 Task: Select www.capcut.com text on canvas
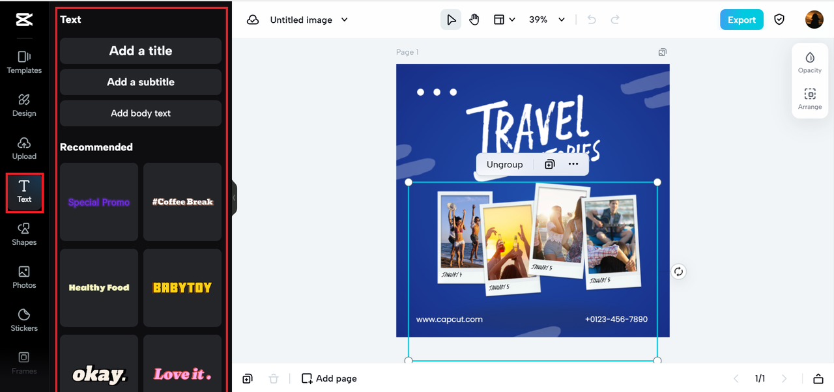click(450, 319)
